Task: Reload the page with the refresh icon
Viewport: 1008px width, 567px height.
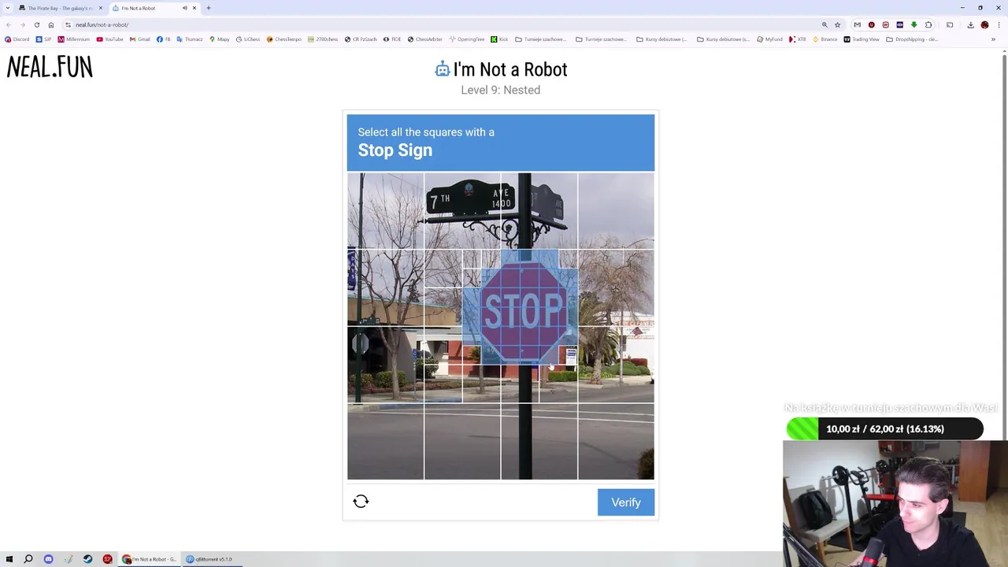Action: [x=36, y=24]
